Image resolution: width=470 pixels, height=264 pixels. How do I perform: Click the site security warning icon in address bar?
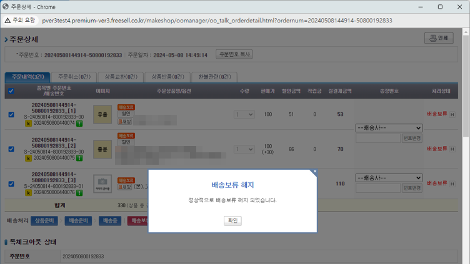pyautogui.click(x=8, y=21)
